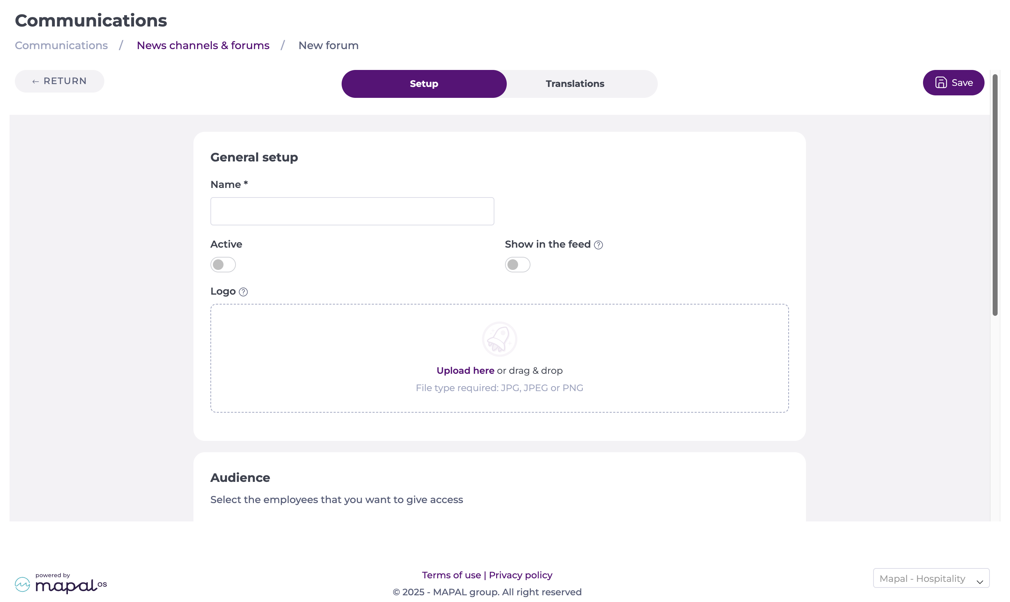Toggle the Active switch
Screen dimensions: 1010x602
tap(223, 265)
